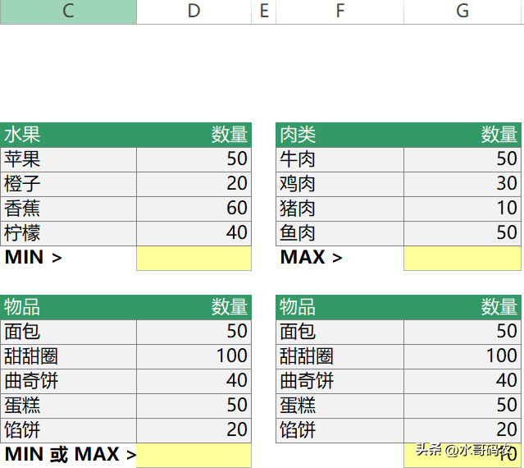Screen dimensions: 524x468
Task: Click the 香蕉 quantity cell showing 60
Action: pos(194,209)
